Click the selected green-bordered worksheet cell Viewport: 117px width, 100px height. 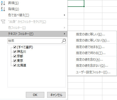point(76,3)
